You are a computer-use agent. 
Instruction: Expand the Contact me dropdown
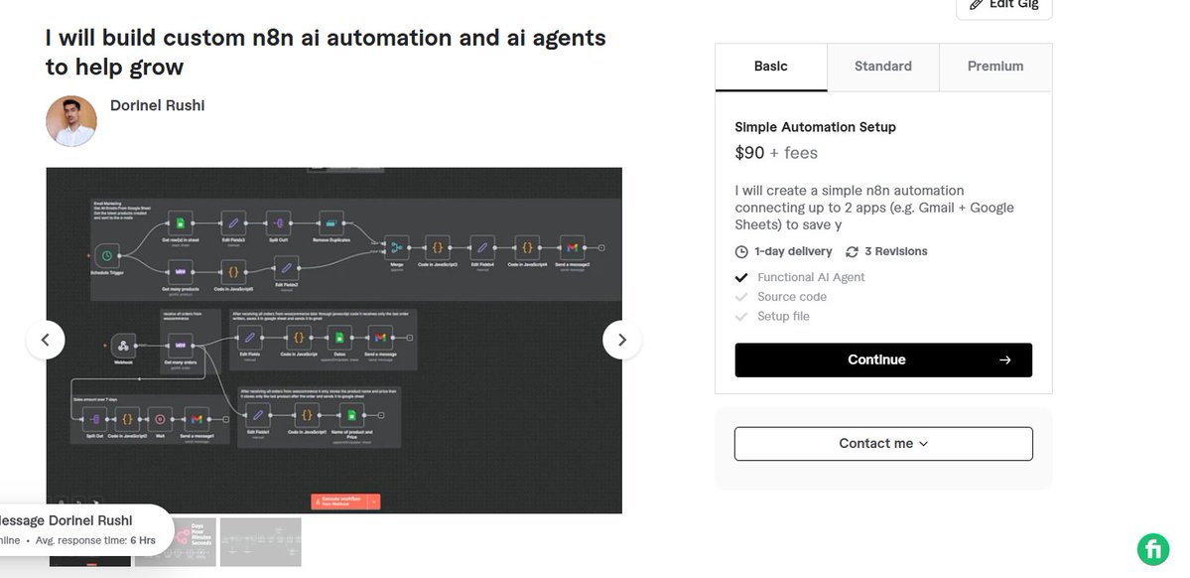point(883,444)
